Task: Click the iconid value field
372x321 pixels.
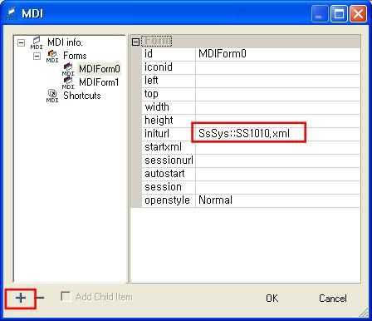Action: 278,67
